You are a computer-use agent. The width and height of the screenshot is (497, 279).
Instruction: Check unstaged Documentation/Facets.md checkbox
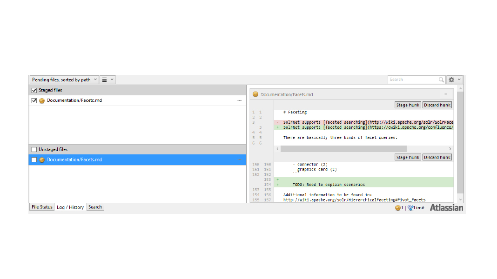pos(34,159)
